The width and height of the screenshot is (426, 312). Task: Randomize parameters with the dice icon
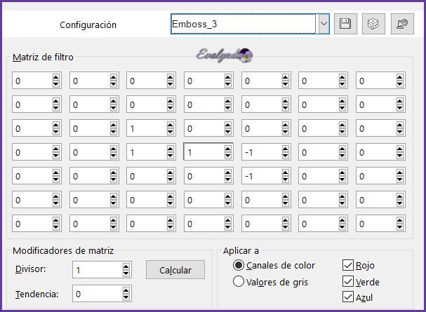coord(373,24)
